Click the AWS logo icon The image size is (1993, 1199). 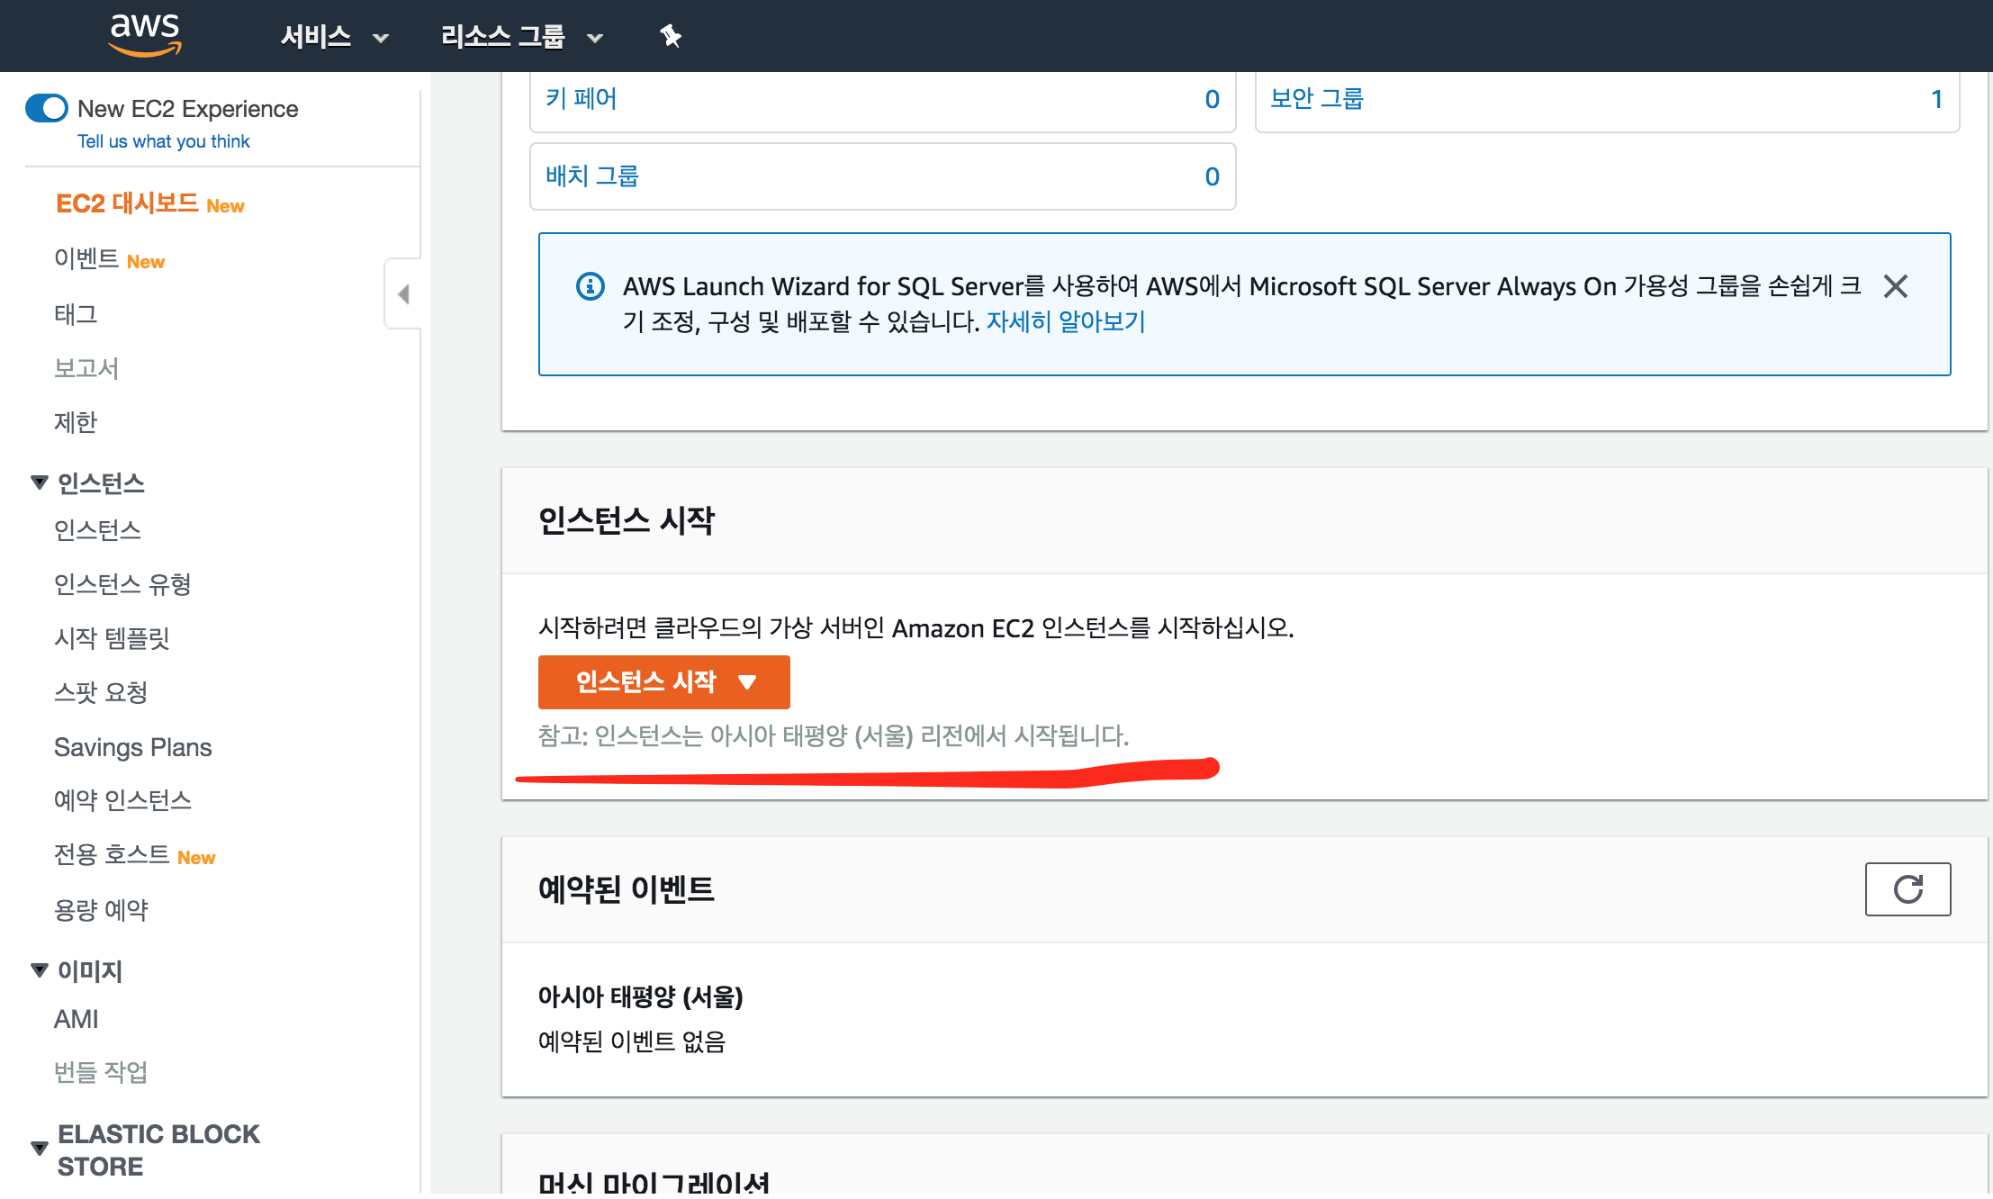pos(144,35)
